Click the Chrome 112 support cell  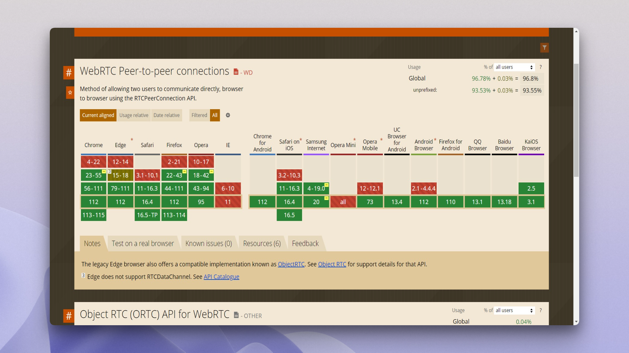(93, 202)
